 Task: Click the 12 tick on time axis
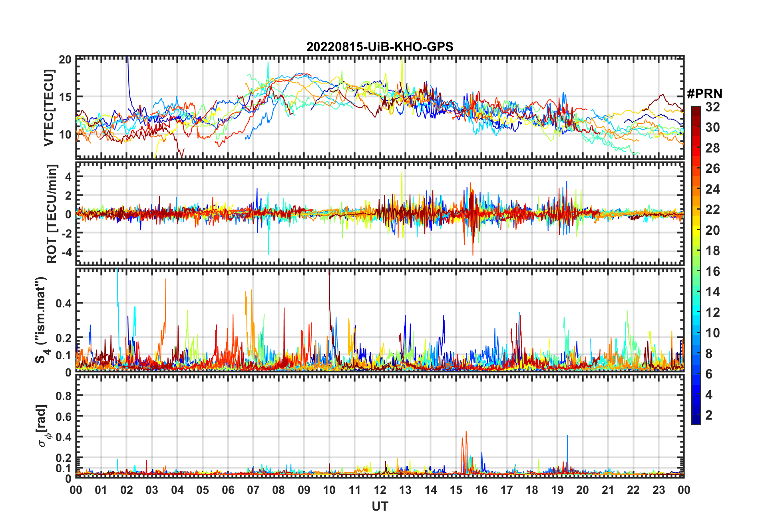click(380, 490)
